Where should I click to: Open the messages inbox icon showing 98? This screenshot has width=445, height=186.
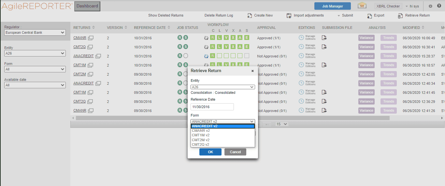tap(362, 6)
